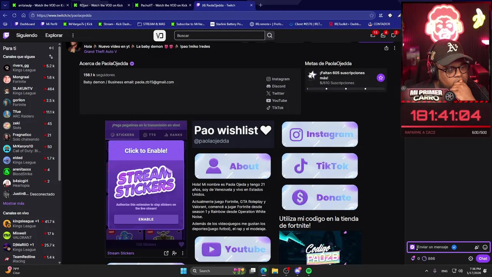Open Spotify from the taskbar
Screen dimensions: 492x277
(309, 271)
